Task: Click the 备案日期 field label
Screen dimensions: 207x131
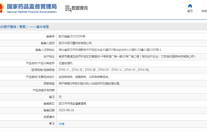Action: 49,110
